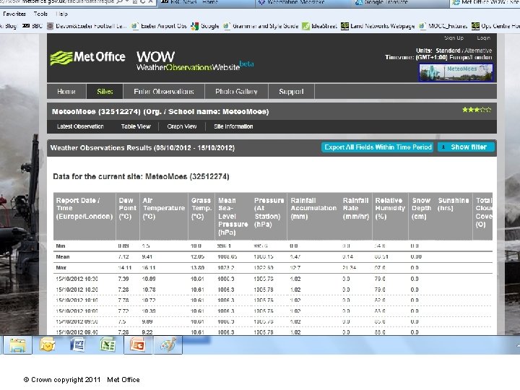Go to the Home tab

tap(66, 92)
